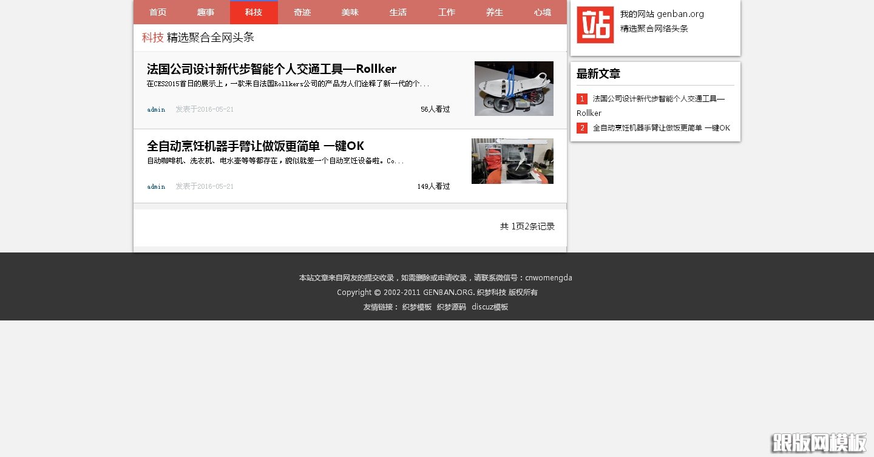The image size is (874, 457).
Task: Click the 织梦模板 friendly link in footer
Action: pyautogui.click(x=416, y=306)
